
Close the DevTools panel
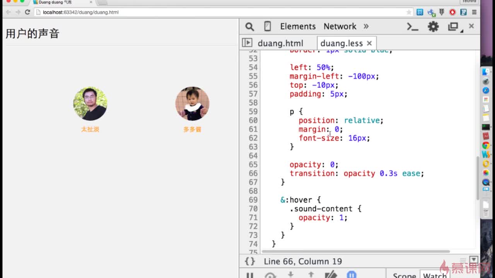click(x=471, y=26)
